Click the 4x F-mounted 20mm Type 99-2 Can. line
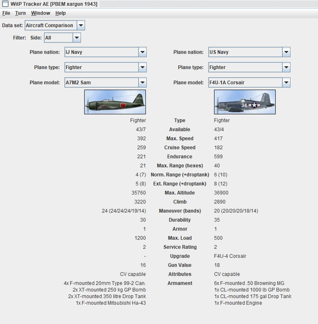Screen dimensions: 318x324 coord(104,283)
